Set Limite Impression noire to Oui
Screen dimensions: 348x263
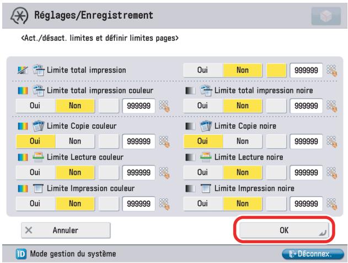pos(202,204)
